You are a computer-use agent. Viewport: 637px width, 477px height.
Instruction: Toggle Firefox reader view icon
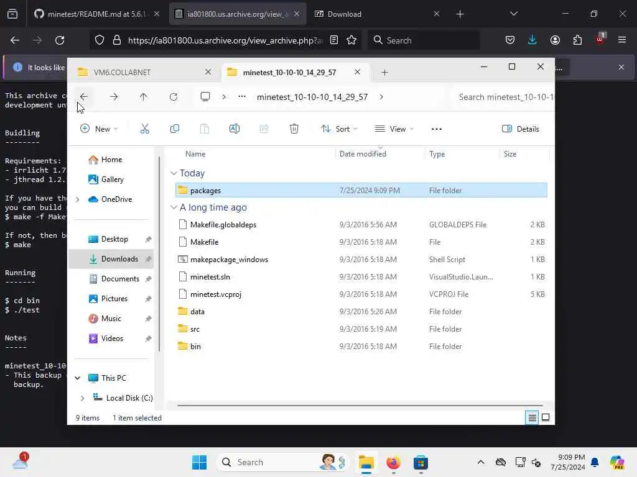[334, 40]
